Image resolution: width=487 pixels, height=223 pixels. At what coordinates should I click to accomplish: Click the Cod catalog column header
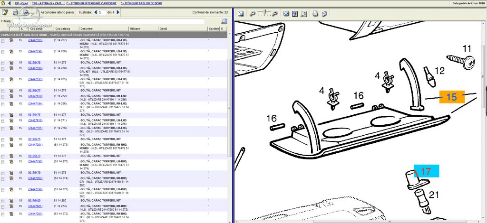coord(63,28)
